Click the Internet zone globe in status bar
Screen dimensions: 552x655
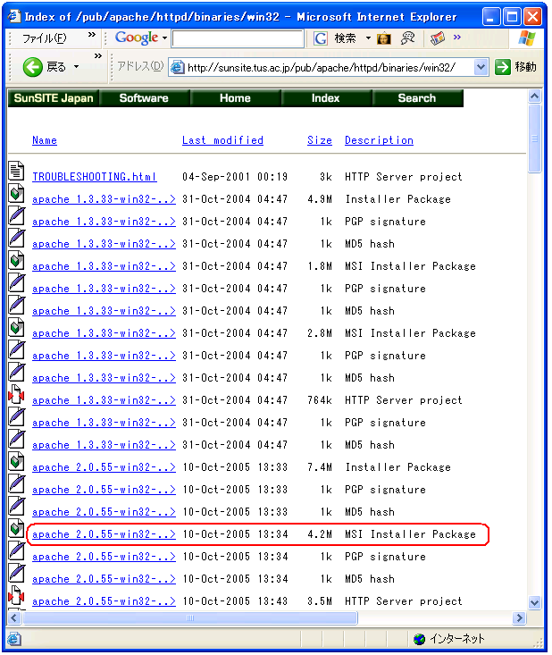(419, 639)
